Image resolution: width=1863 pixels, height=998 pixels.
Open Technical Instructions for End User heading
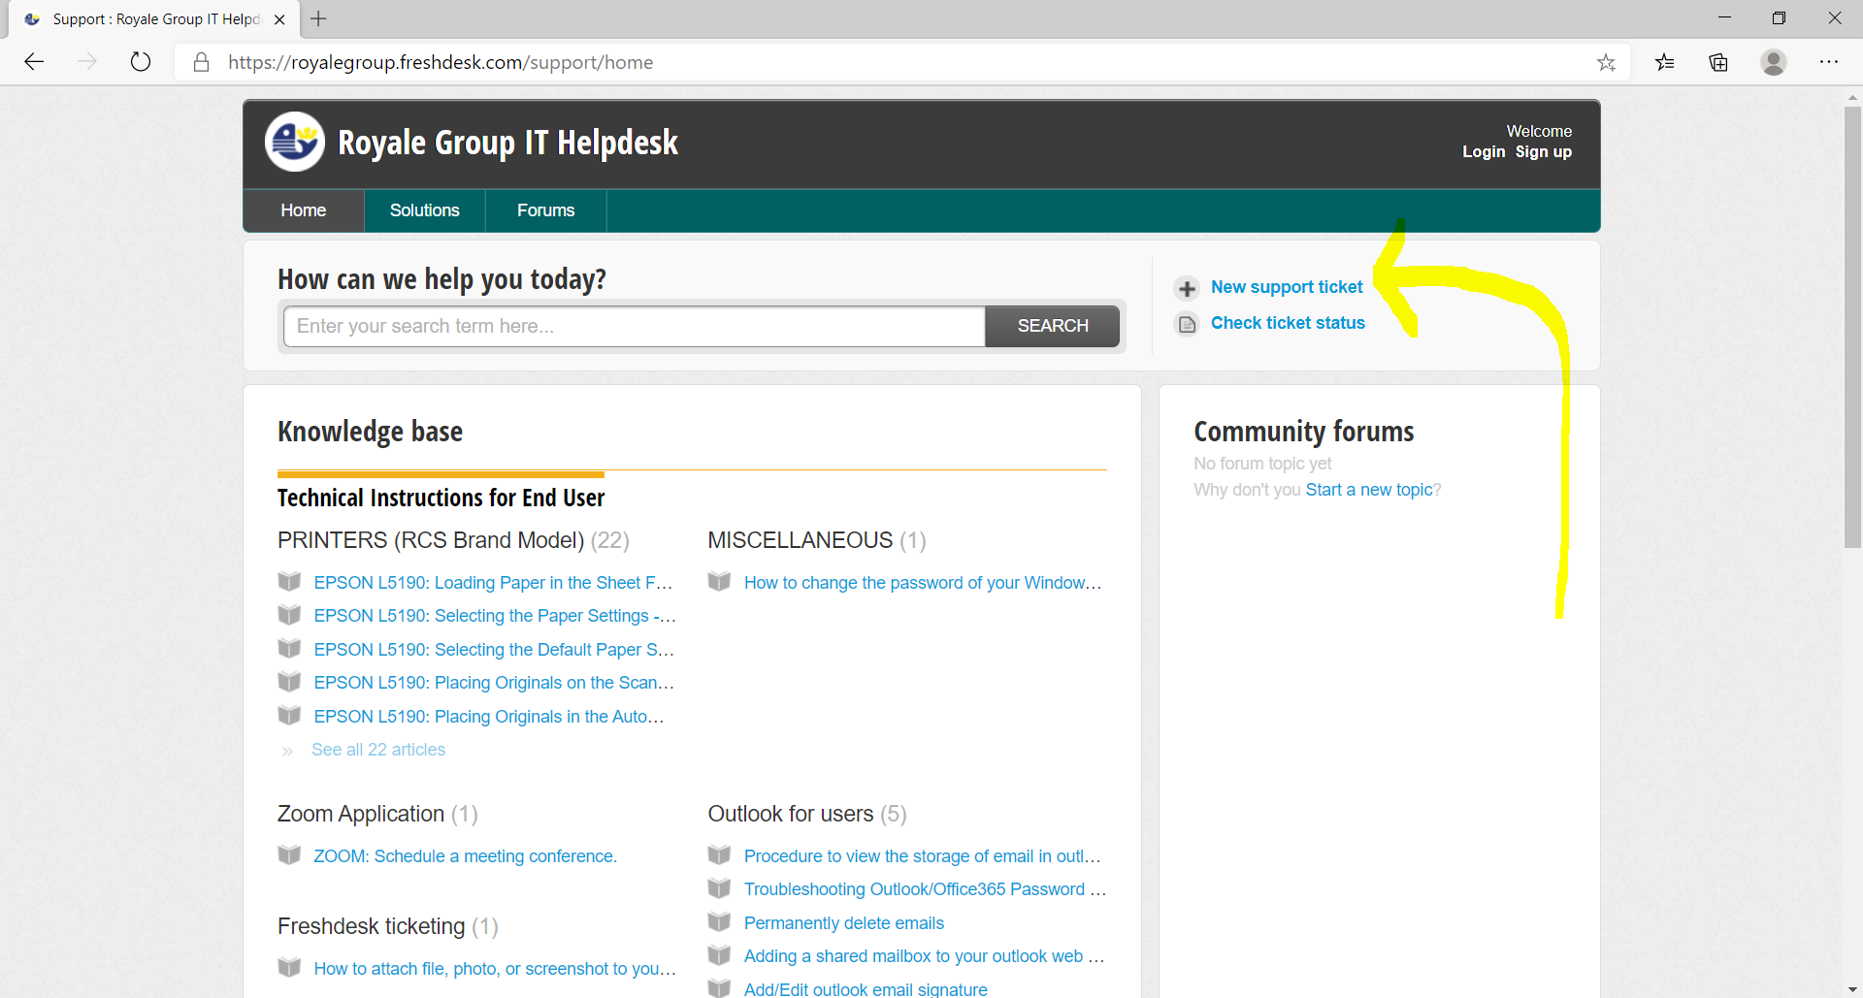[441, 498]
